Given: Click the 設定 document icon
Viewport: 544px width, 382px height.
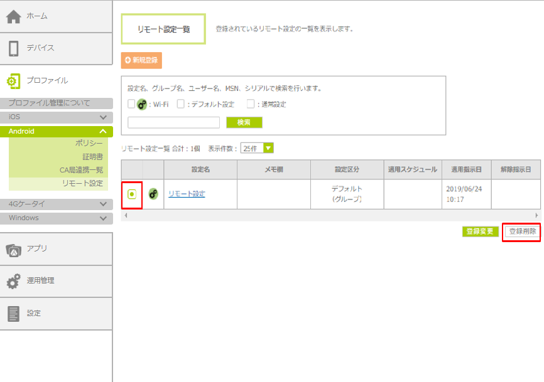Looking at the screenshot, I should [x=14, y=314].
